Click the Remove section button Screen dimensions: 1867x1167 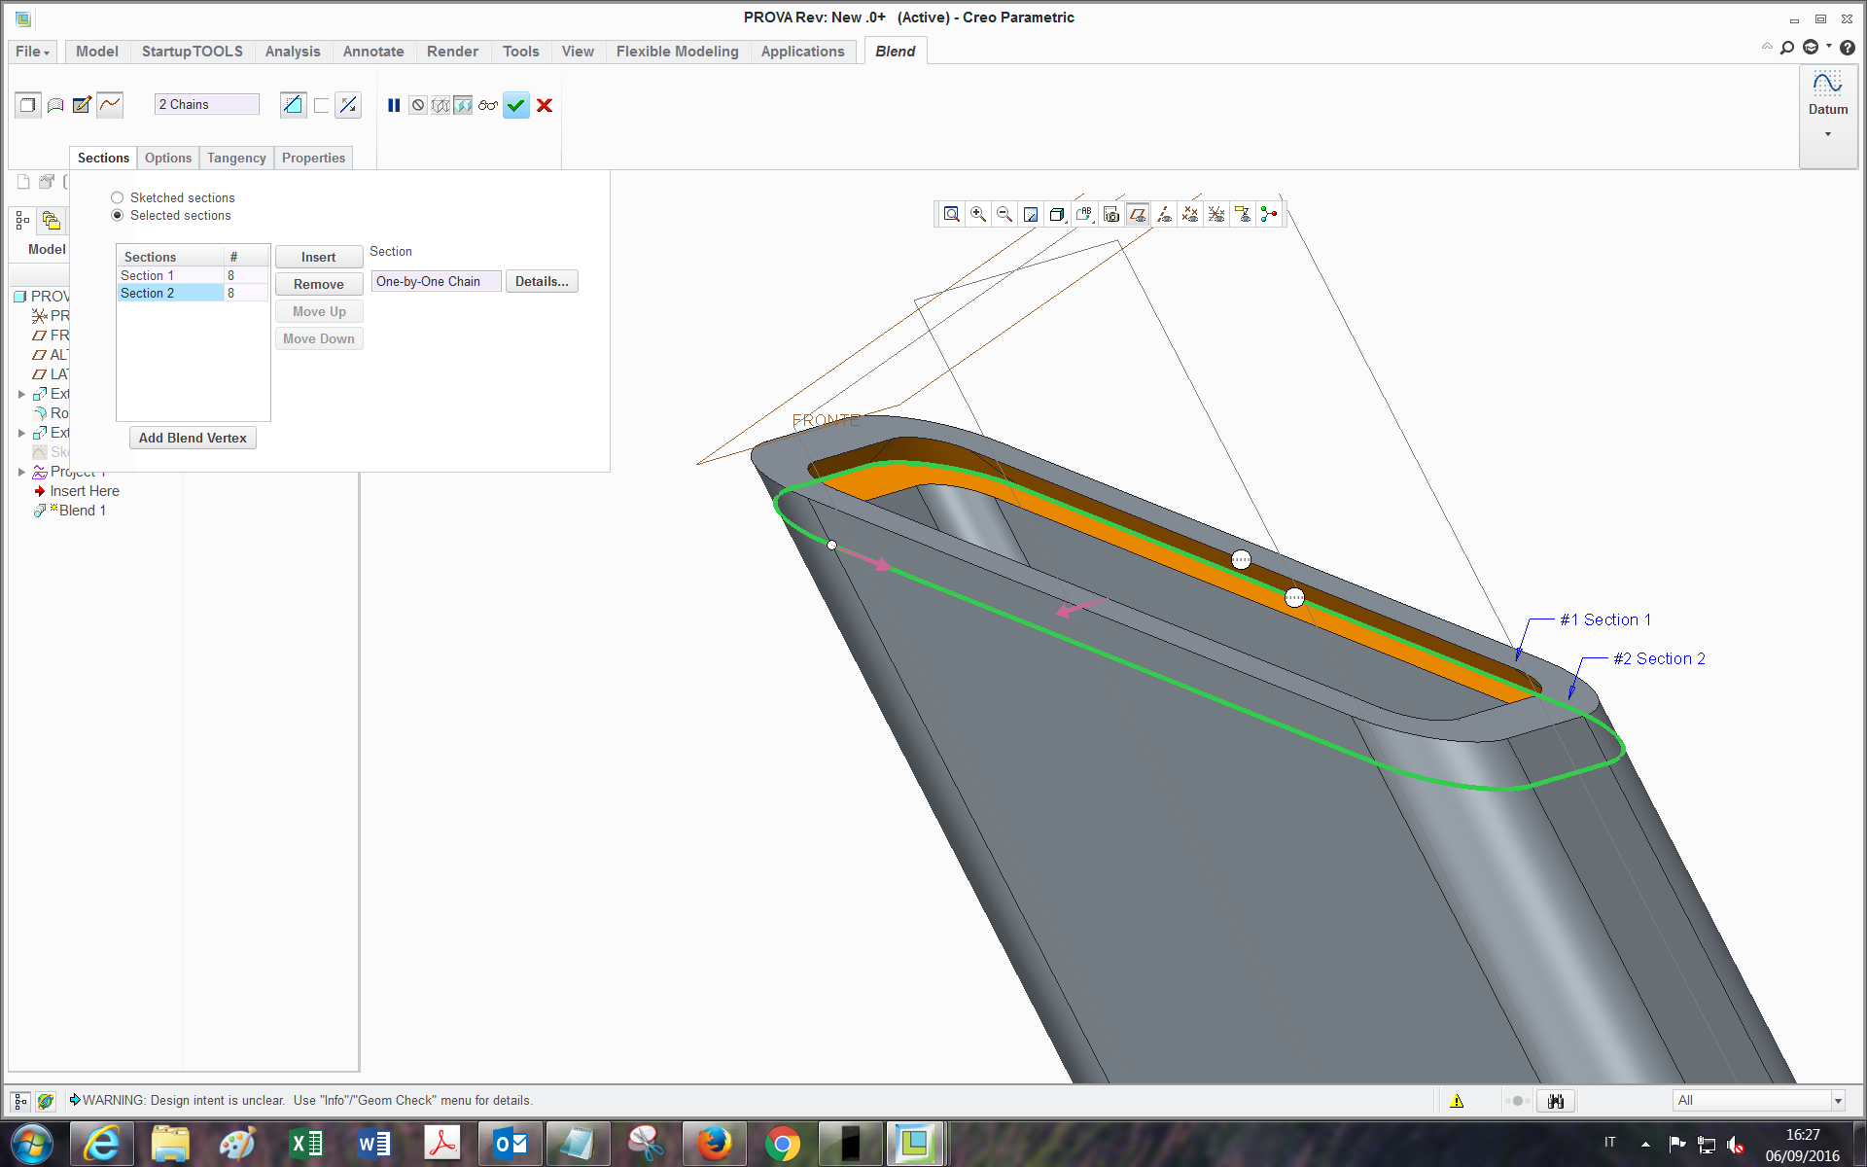pos(319,284)
